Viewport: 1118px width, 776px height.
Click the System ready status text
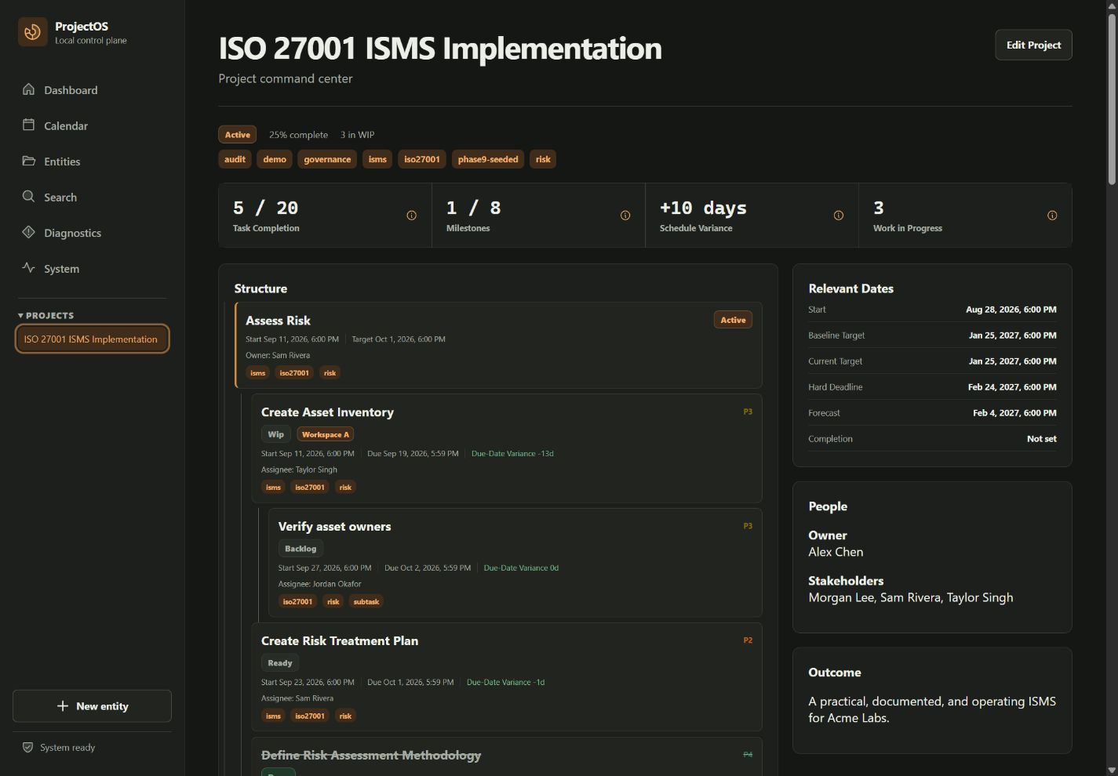click(x=67, y=748)
